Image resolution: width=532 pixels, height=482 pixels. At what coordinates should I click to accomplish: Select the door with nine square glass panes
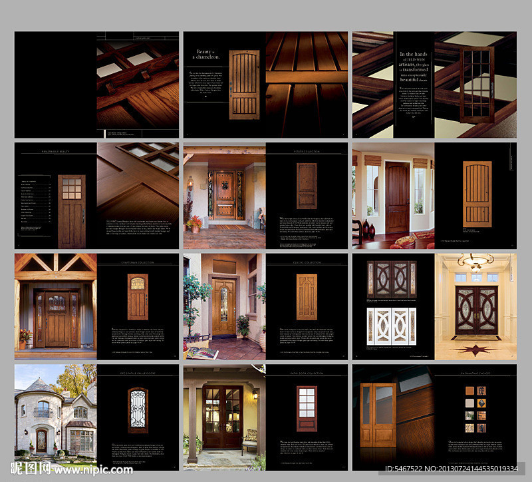(72, 212)
